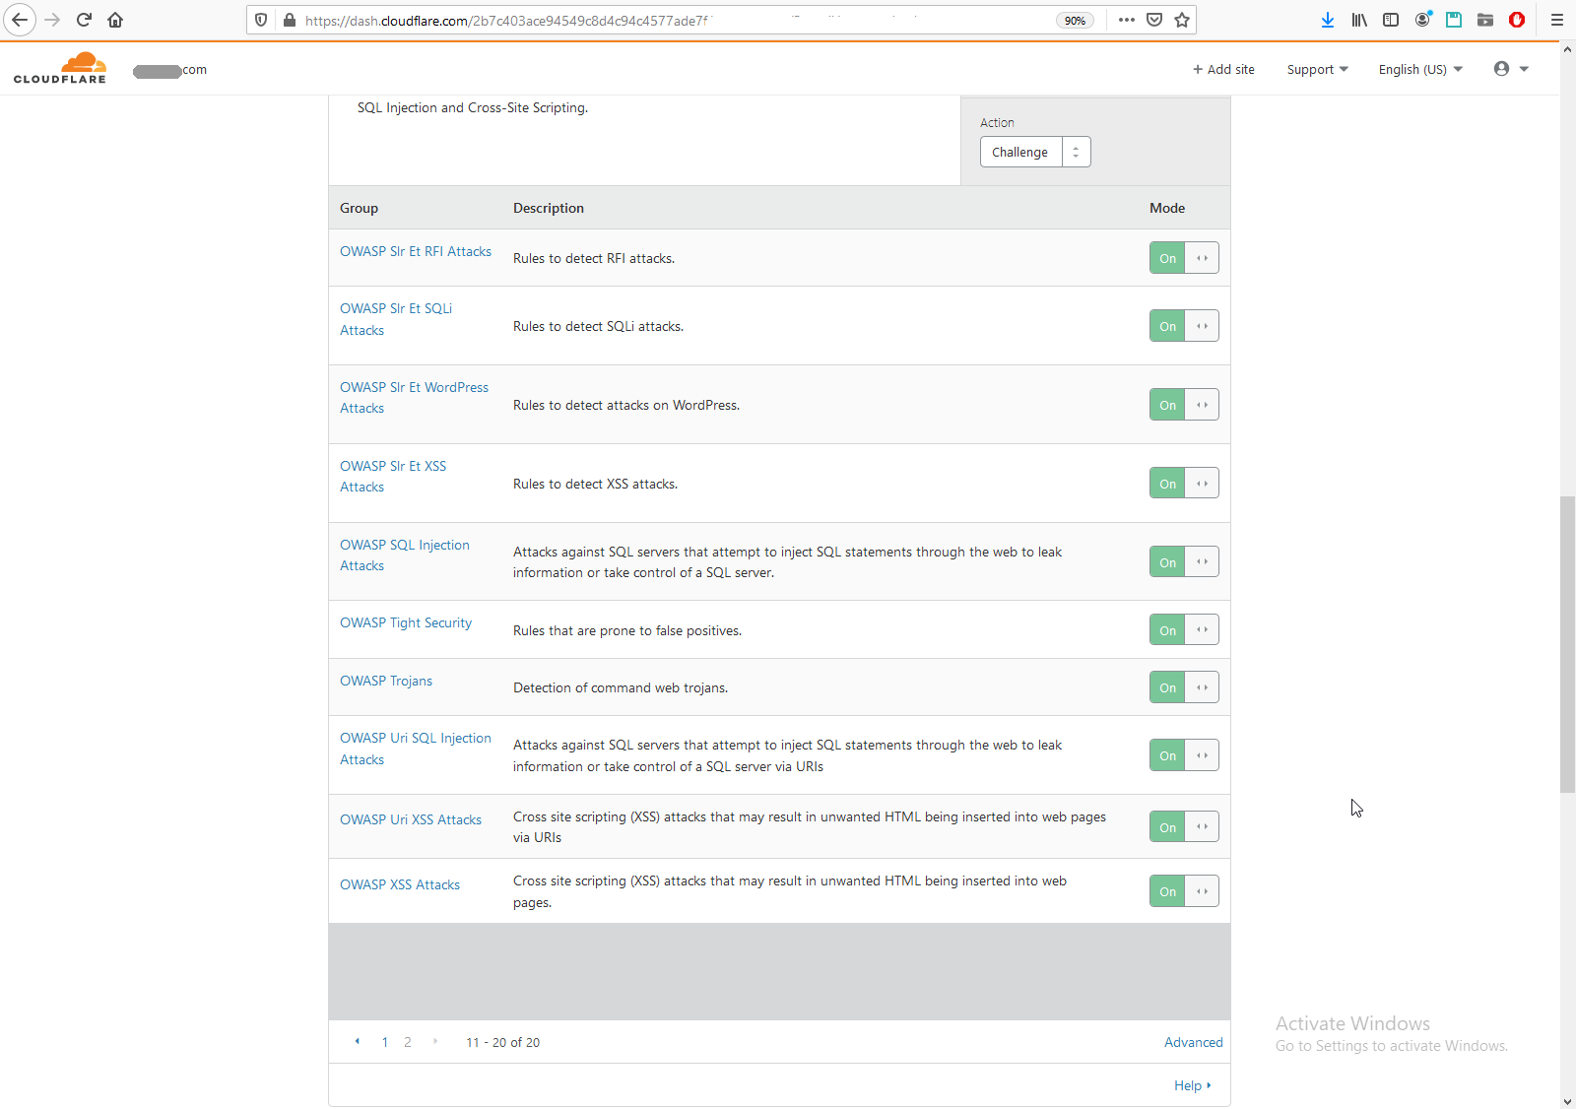Screen dimensions: 1576x1109
Task: Open the English (US) language selector
Action: pyautogui.click(x=1420, y=69)
